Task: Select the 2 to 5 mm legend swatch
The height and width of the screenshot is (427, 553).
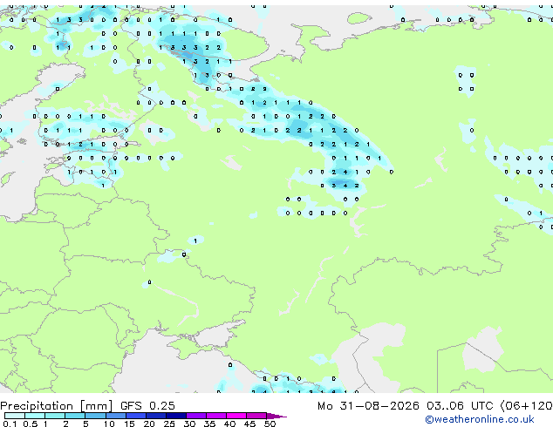Action: pos(75,416)
